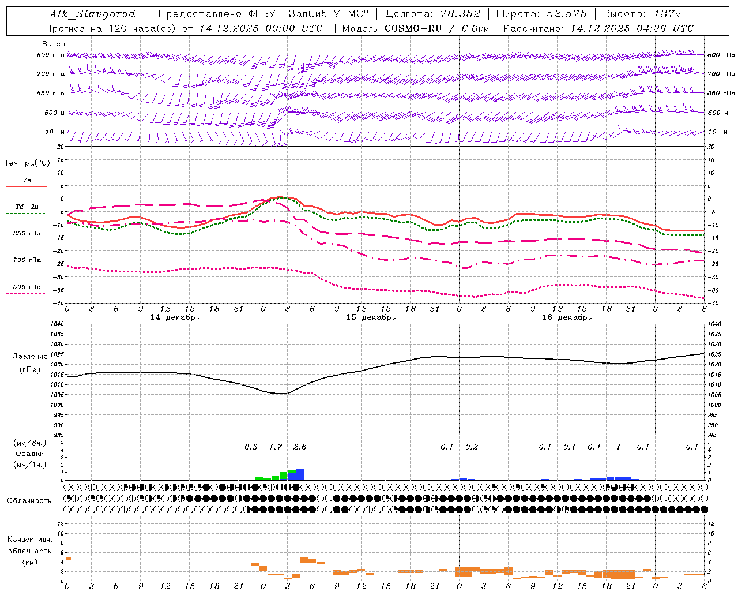This screenshot has height=591, width=738.
Task: Select the 15 декабря date label
Action: coord(371,317)
